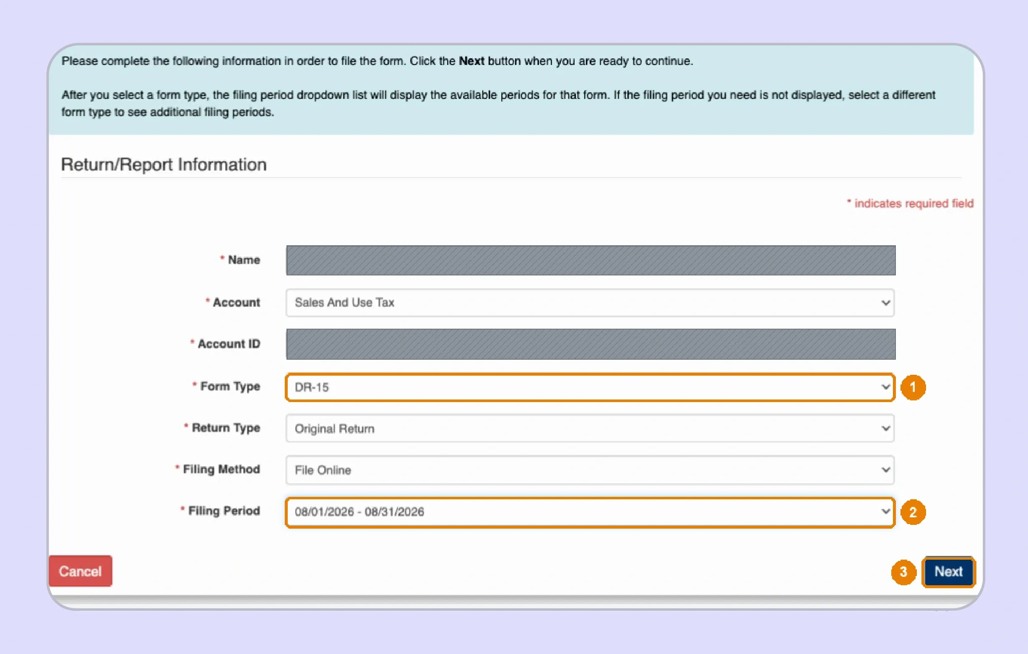Open the Return Type dropdown showing Original Return

590,428
